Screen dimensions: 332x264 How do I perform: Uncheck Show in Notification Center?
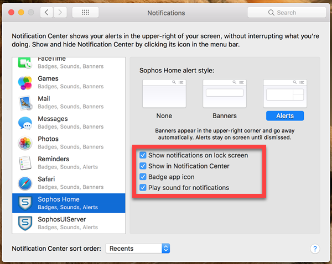pos(143,166)
